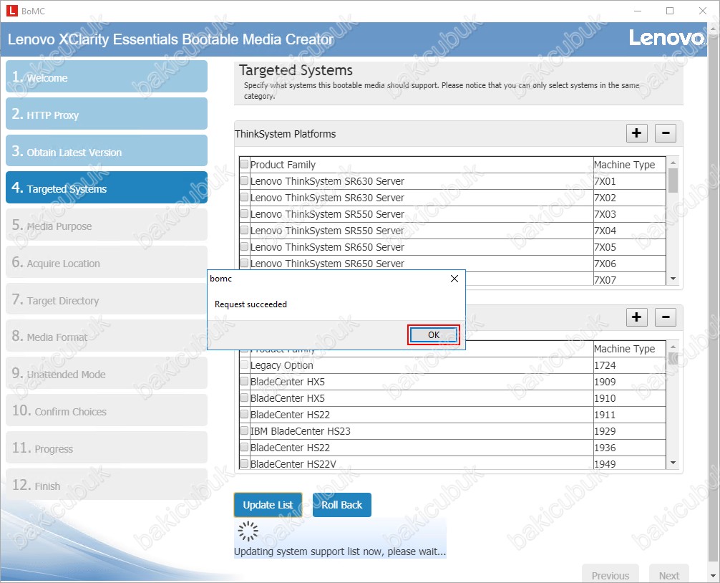Check SR650 Server 7X05 checkbox

[x=244, y=246]
